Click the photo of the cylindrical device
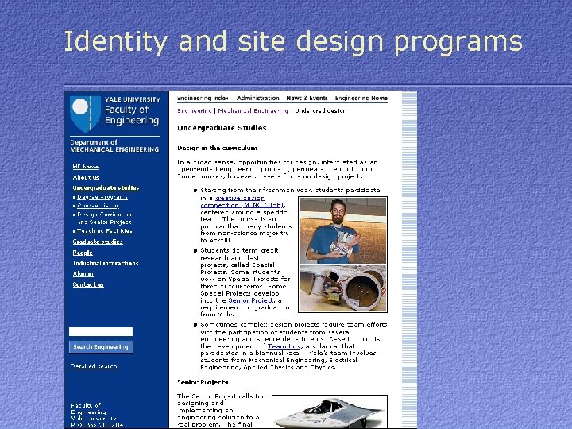The width and height of the screenshot is (572, 429). point(343,288)
